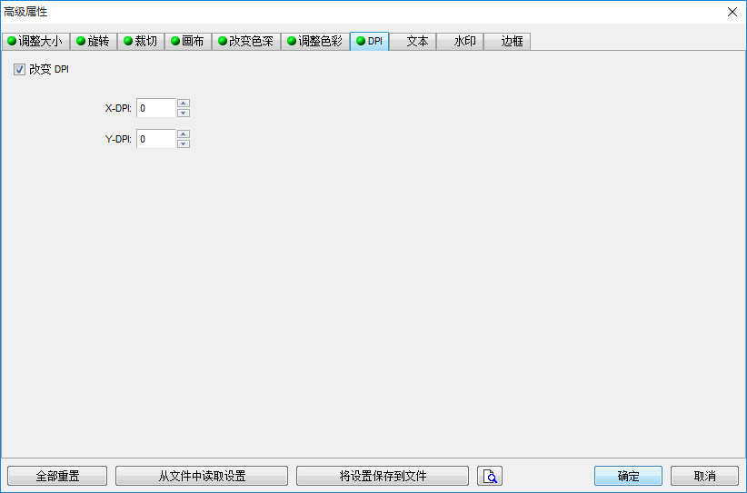This screenshot has height=493, width=747.
Task: Uncheck the 改变 DPI checkbox
Action: tap(19, 70)
